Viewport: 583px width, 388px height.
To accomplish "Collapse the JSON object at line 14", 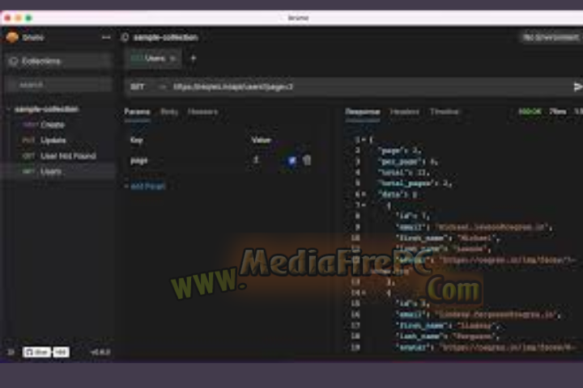I will click(364, 293).
